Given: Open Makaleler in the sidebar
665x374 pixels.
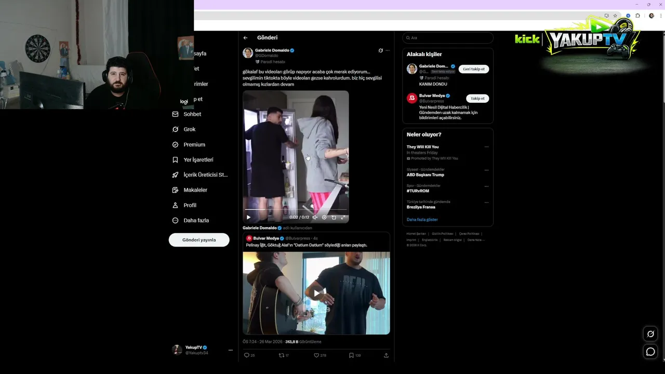Looking at the screenshot, I should 190,190.
